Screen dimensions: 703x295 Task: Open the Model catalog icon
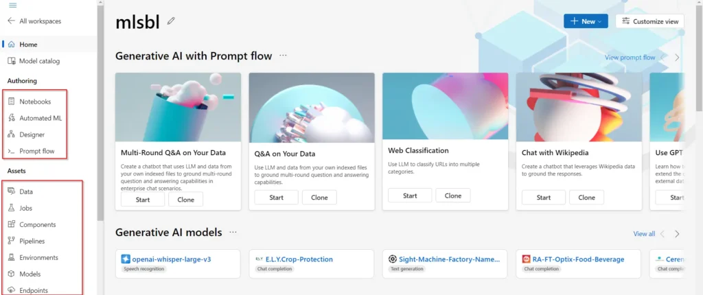click(12, 61)
